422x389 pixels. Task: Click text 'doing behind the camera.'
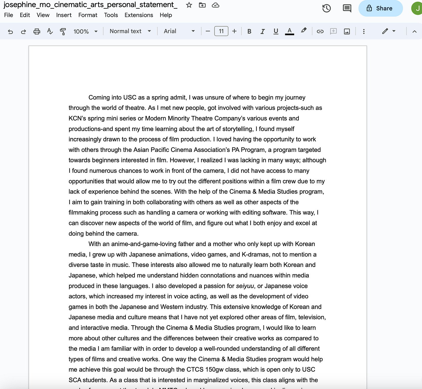(x=103, y=234)
